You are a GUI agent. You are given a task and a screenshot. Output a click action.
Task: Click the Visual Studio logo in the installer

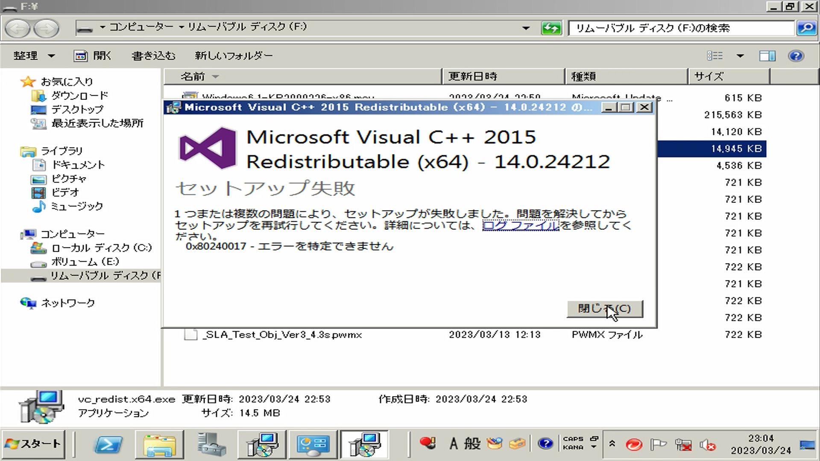point(208,148)
